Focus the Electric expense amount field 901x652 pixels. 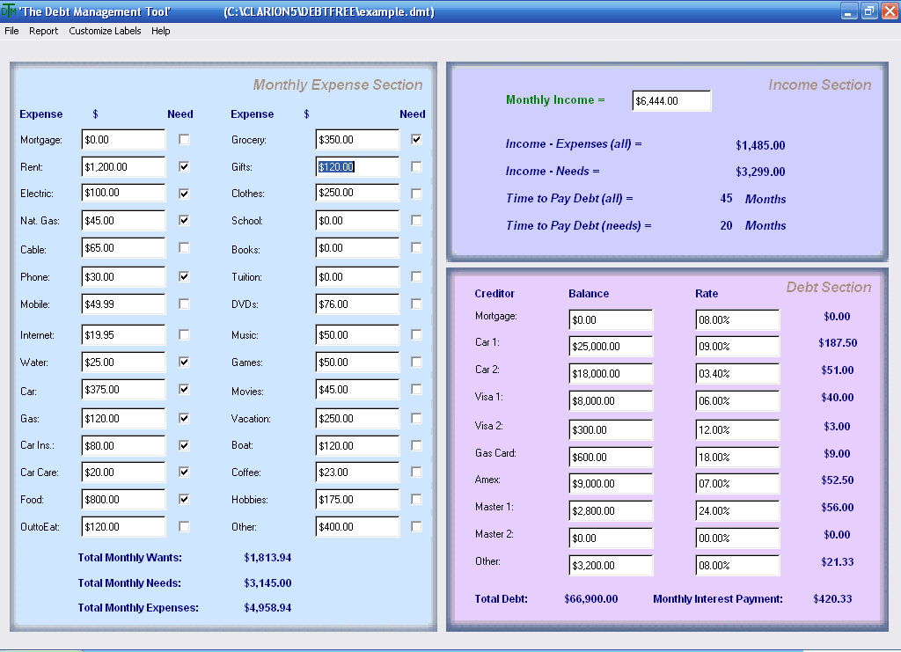tap(123, 193)
